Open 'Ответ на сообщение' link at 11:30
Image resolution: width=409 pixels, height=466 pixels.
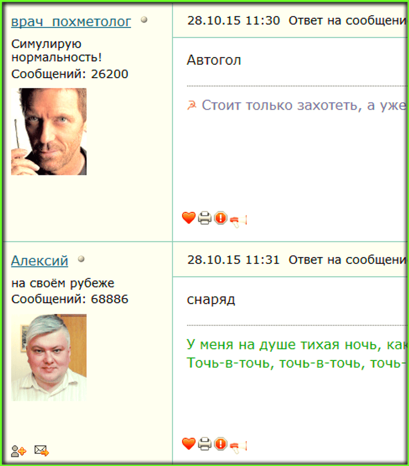[348, 20]
